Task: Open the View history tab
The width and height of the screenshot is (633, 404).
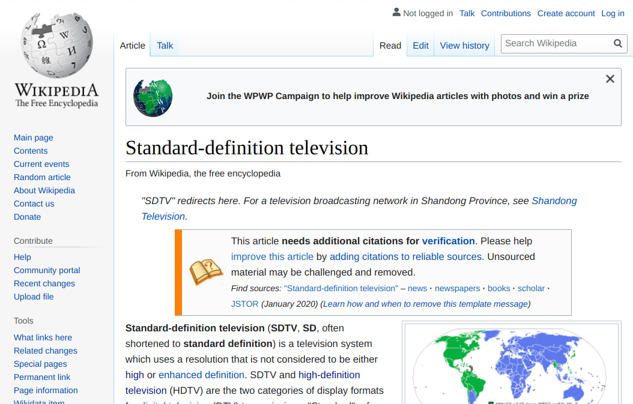Action: pos(465,46)
